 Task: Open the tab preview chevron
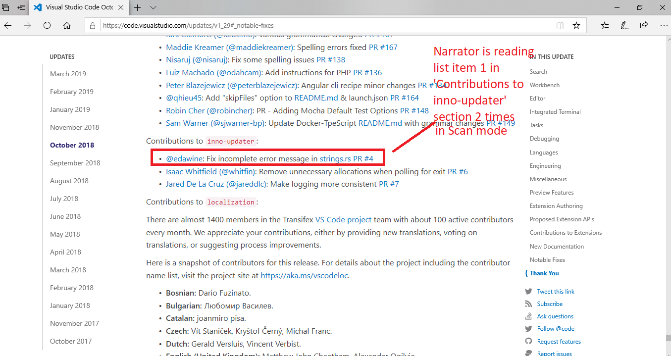click(x=153, y=8)
